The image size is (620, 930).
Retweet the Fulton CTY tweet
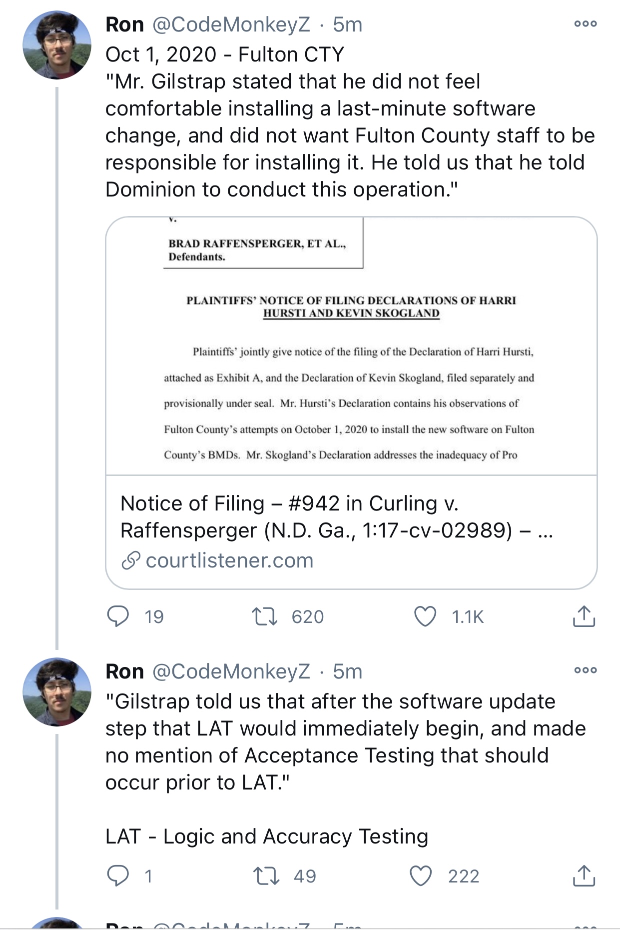(x=265, y=616)
